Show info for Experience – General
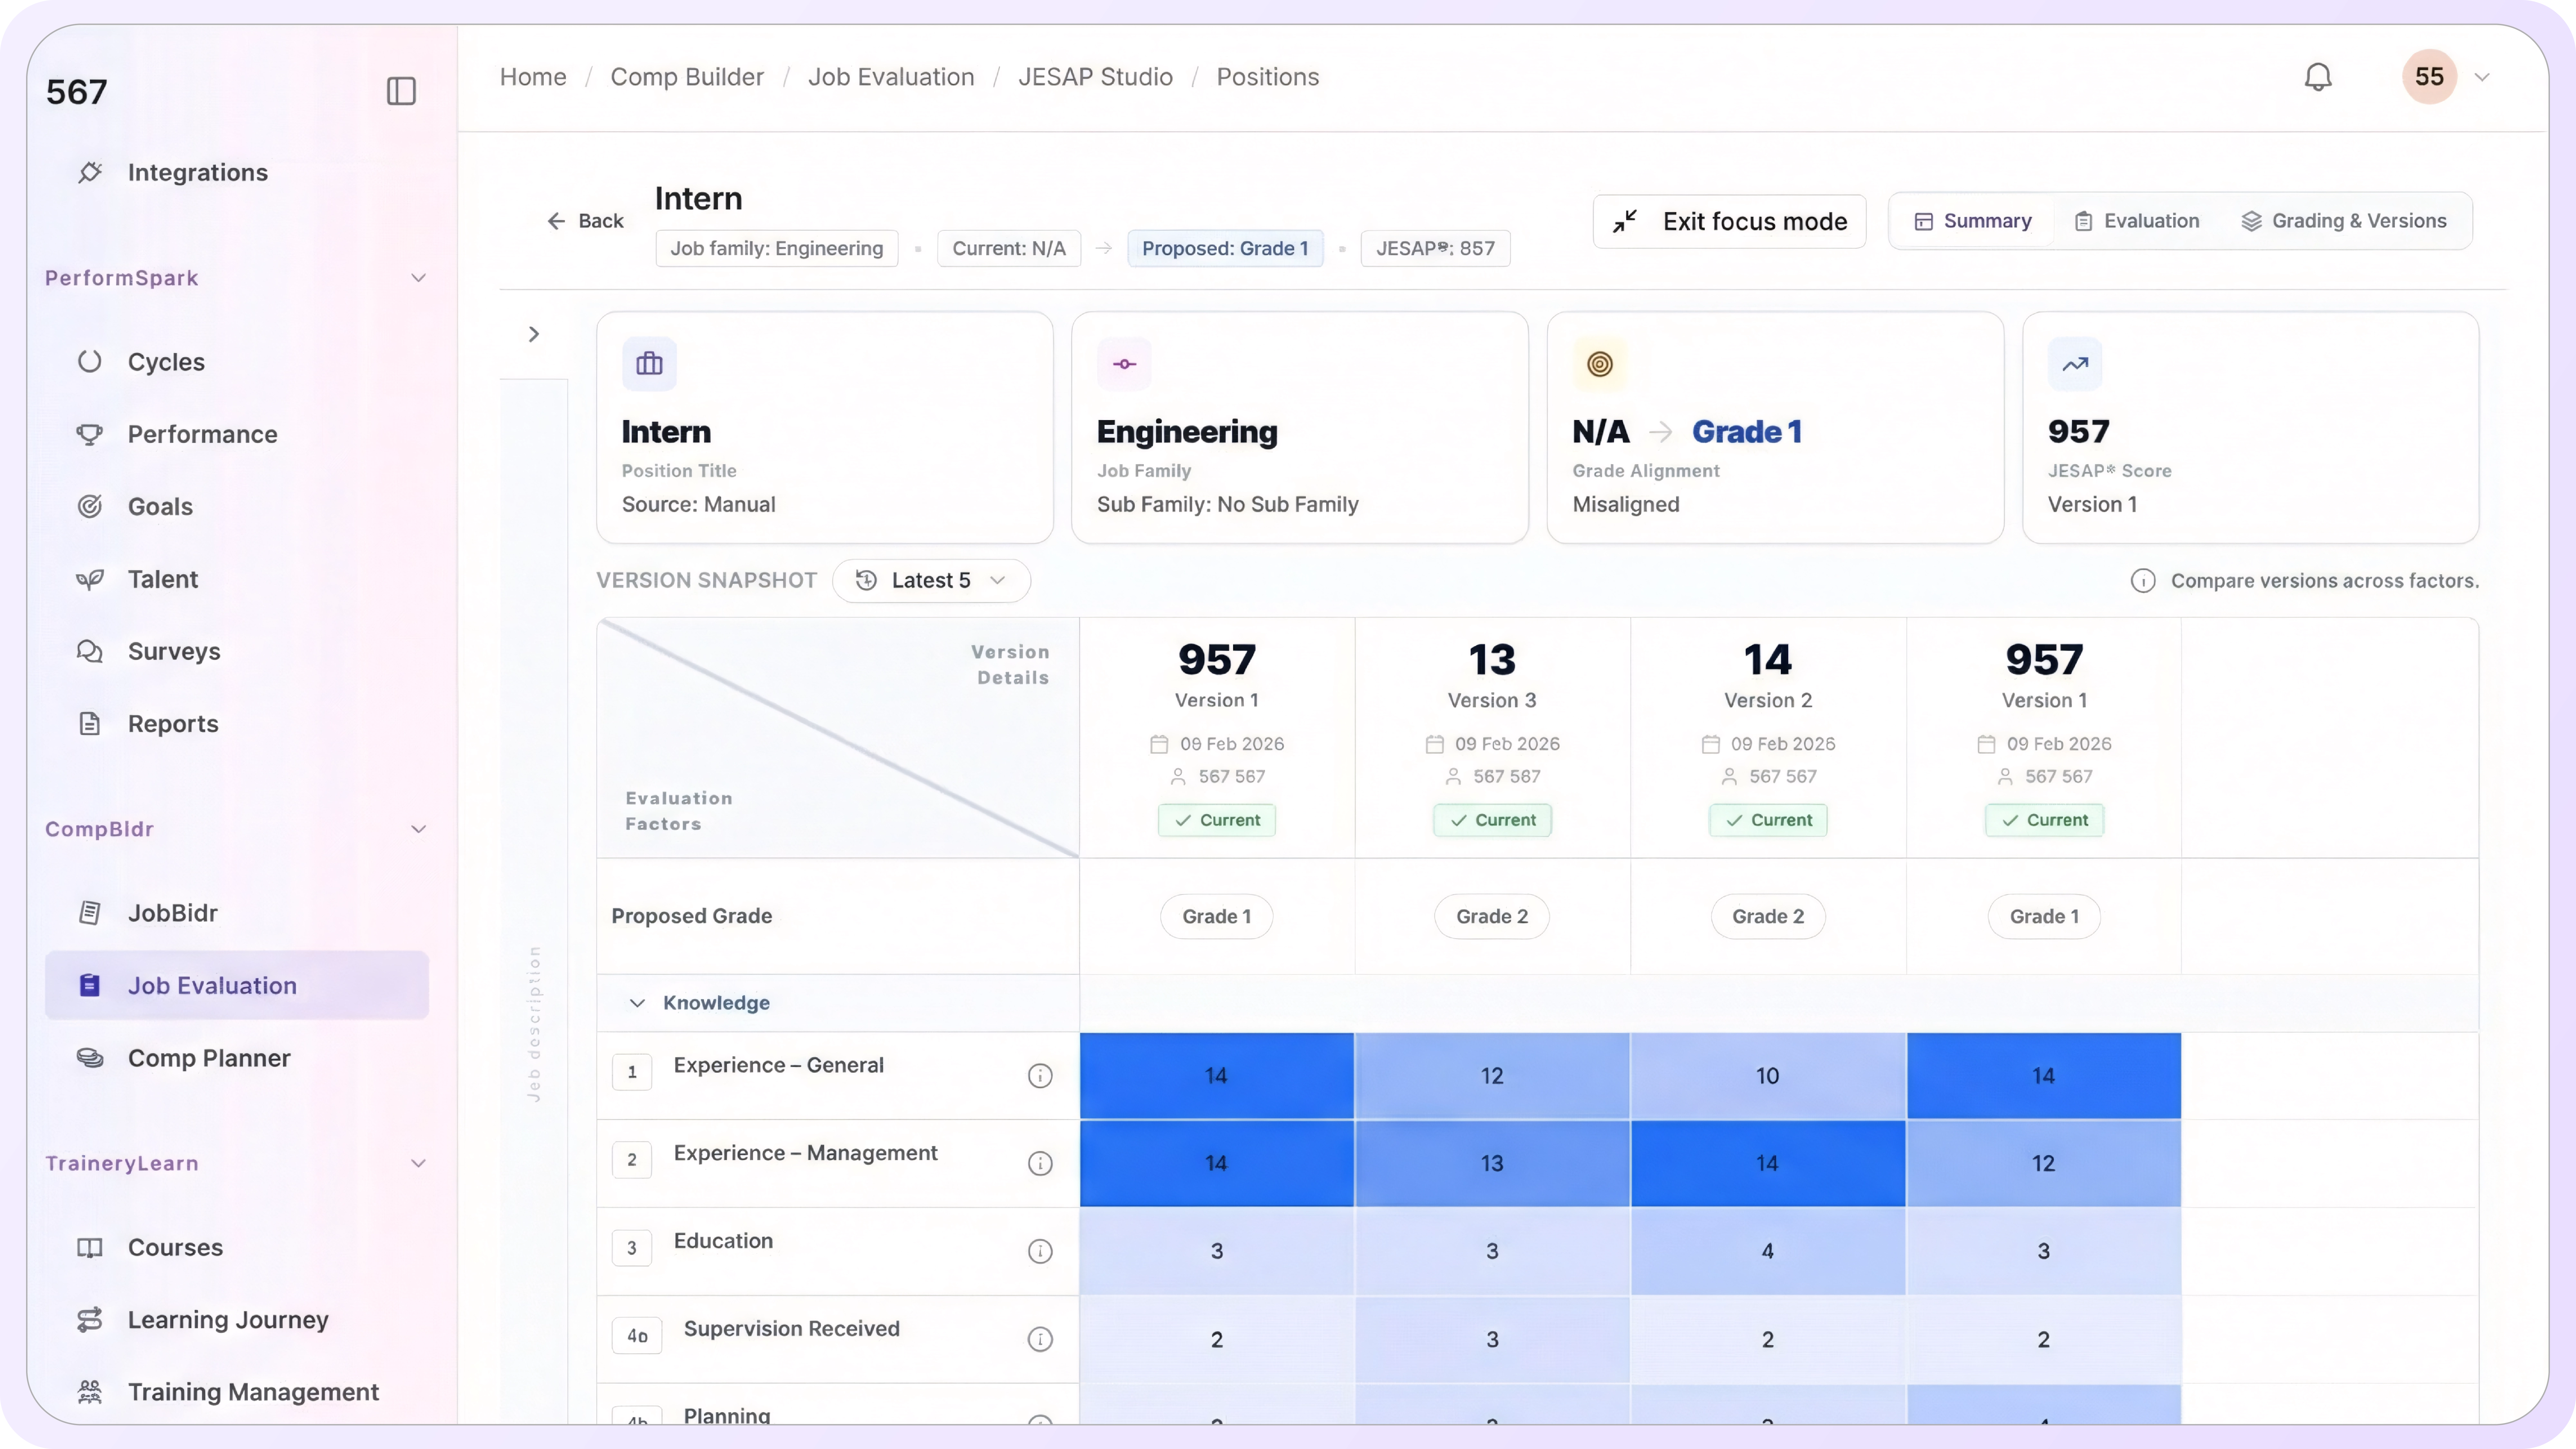Image resolution: width=2576 pixels, height=1449 pixels. [x=1040, y=1076]
